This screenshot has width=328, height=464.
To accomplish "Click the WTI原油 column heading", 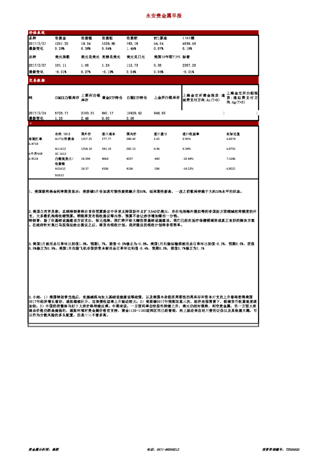I will [x=160, y=38].
